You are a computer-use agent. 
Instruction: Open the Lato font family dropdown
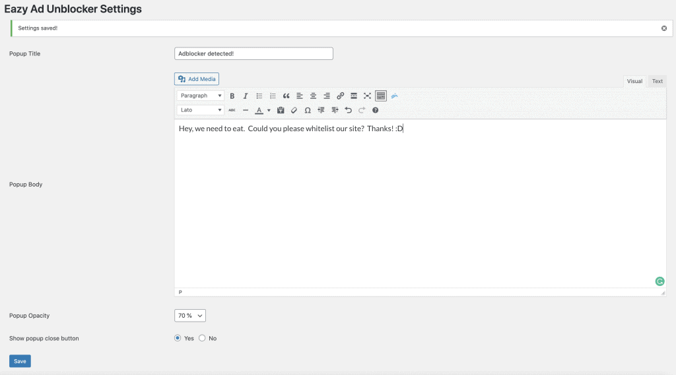click(x=201, y=110)
